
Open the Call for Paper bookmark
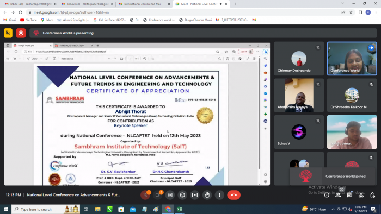tap(109, 20)
